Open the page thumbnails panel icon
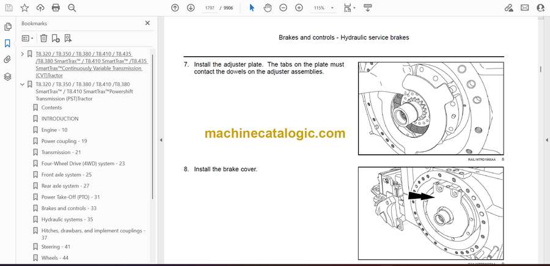 click(x=8, y=27)
